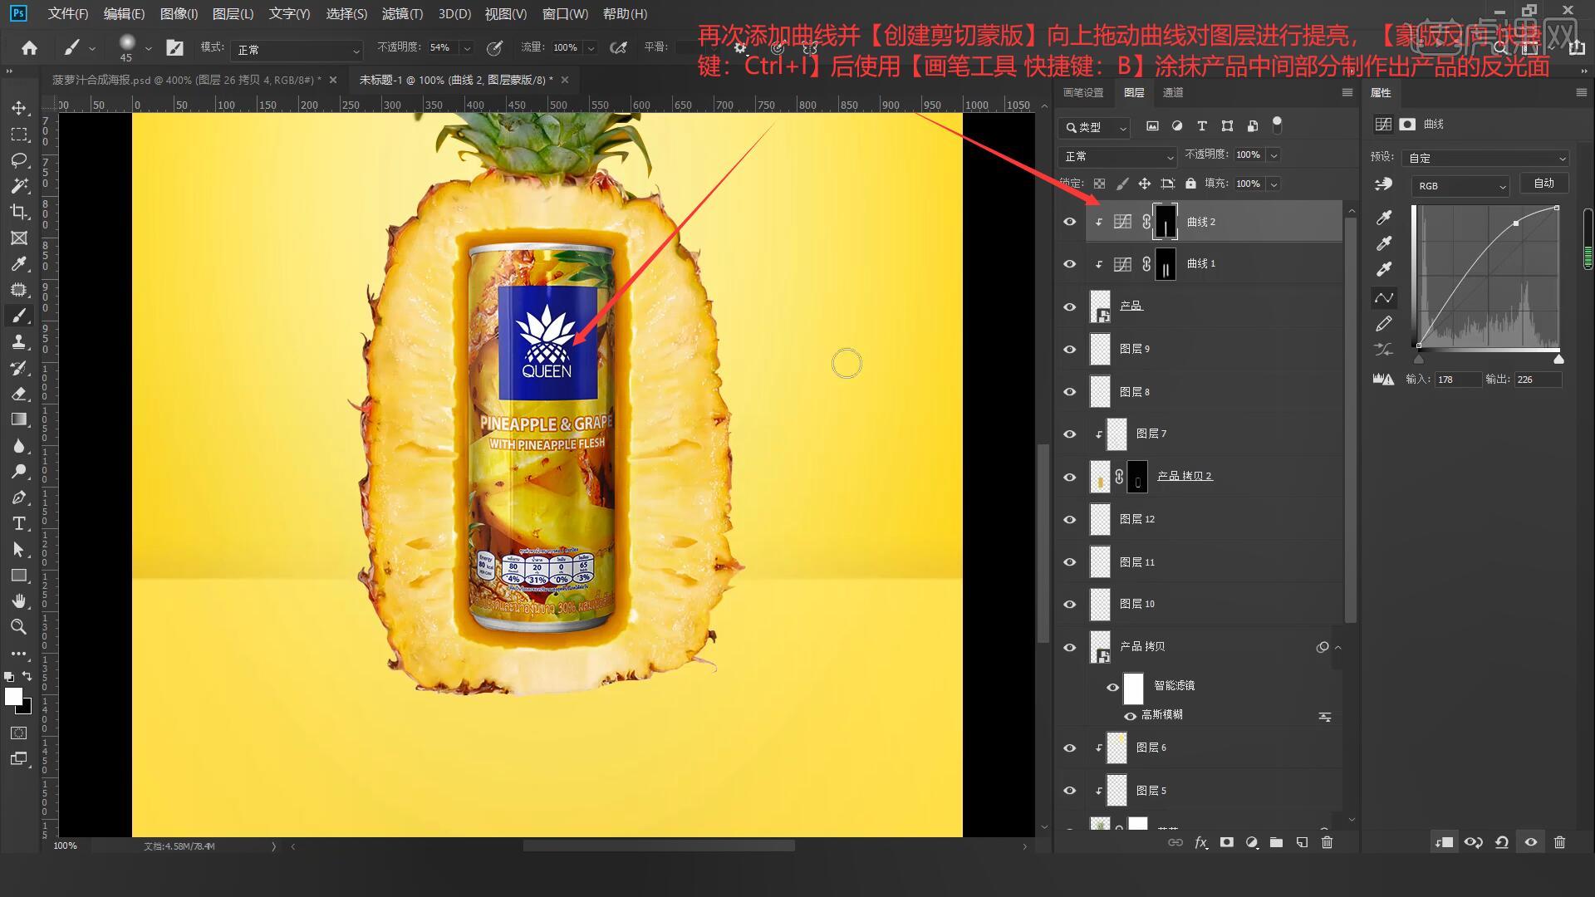Hide the 图层 9 layer
1595x897 pixels.
click(x=1069, y=350)
